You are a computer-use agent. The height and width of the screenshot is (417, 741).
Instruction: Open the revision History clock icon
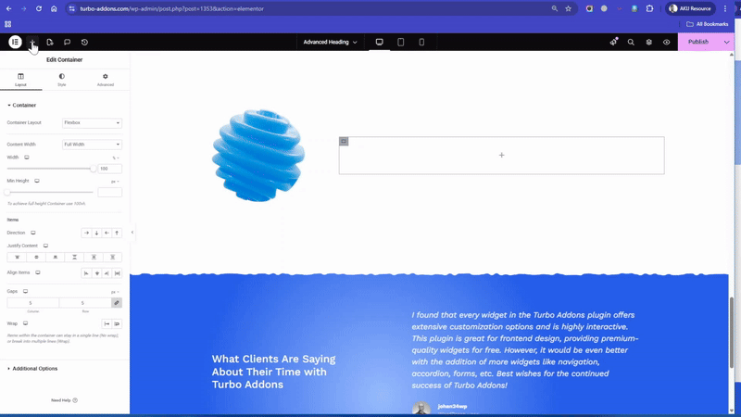[84, 42]
